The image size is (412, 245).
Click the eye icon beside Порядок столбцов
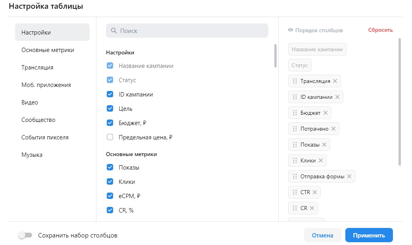pyautogui.click(x=290, y=30)
